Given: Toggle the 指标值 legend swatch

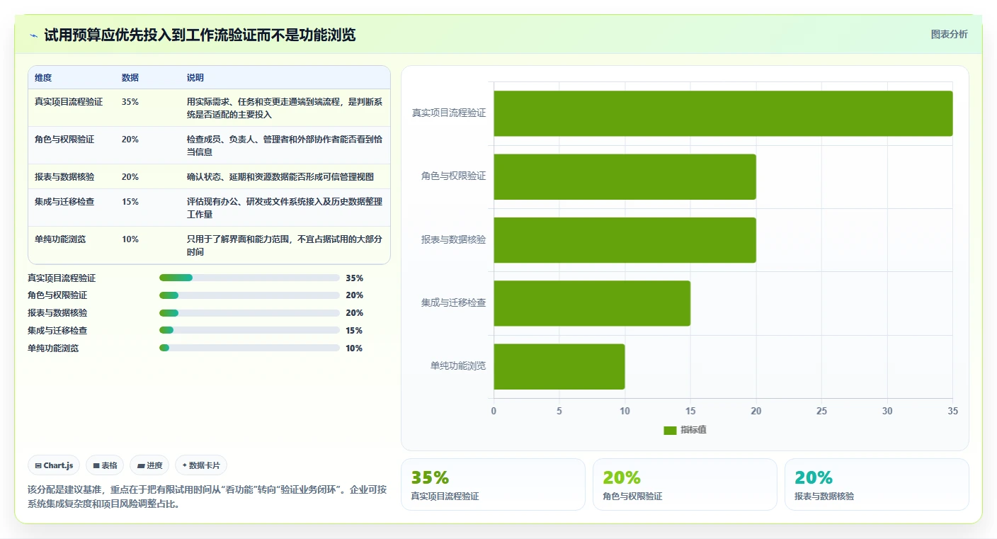Looking at the screenshot, I should (670, 431).
